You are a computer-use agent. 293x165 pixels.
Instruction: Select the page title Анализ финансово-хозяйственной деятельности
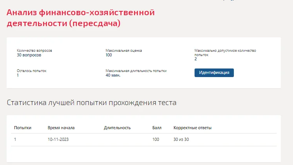click(81, 18)
